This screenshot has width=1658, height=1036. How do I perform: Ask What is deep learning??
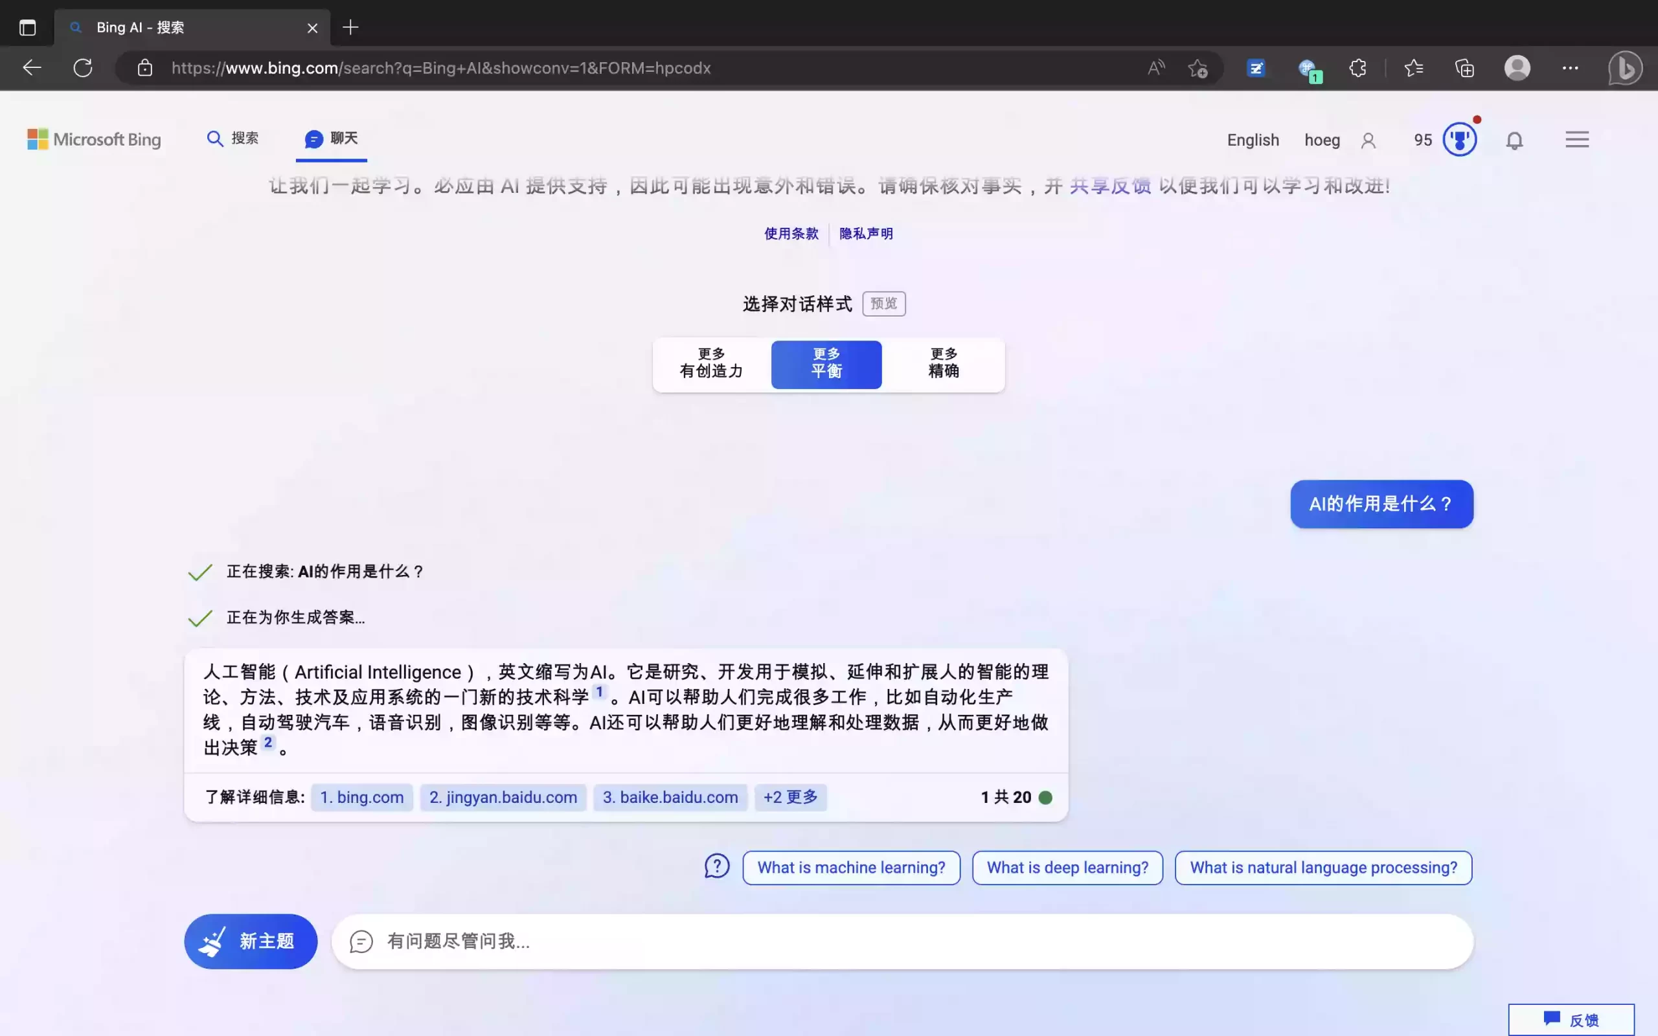coord(1067,868)
